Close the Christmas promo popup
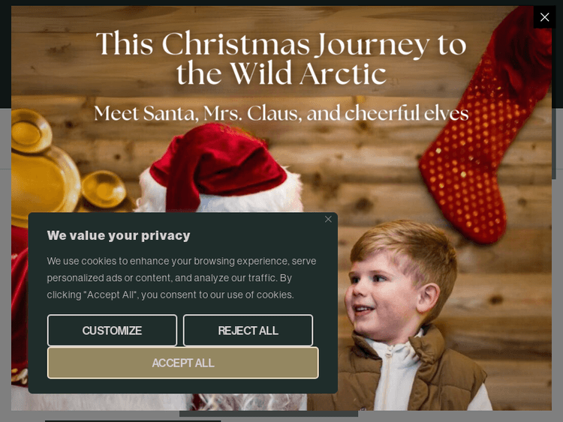 point(544,17)
